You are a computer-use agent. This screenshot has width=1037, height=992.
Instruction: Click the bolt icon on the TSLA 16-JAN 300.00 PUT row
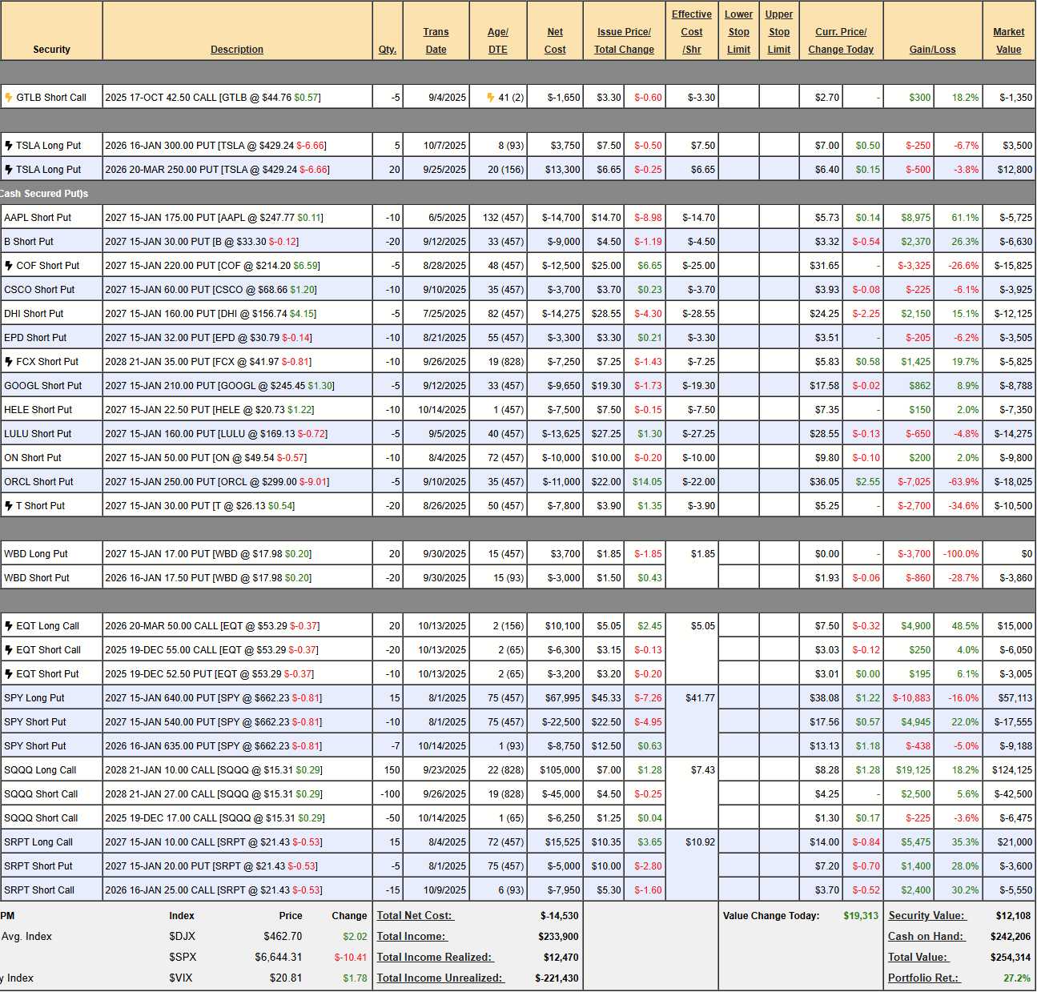click(9, 146)
